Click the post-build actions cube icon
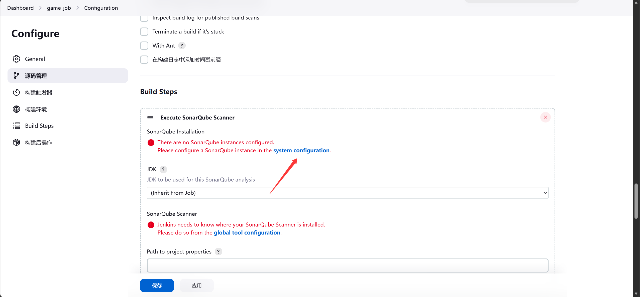This screenshot has width=640, height=297. (x=16, y=142)
